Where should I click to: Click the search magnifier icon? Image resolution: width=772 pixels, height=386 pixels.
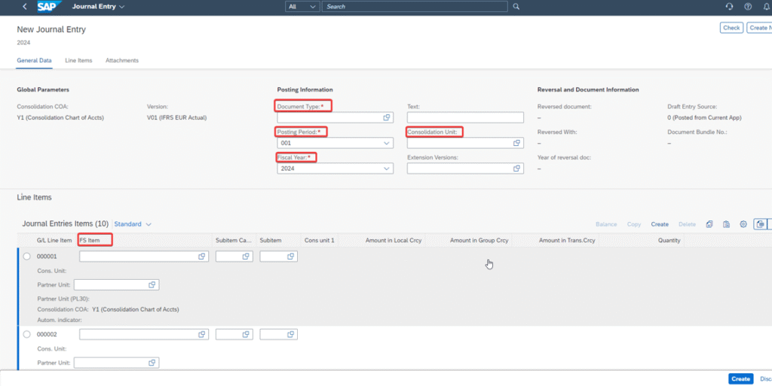click(x=516, y=7)
